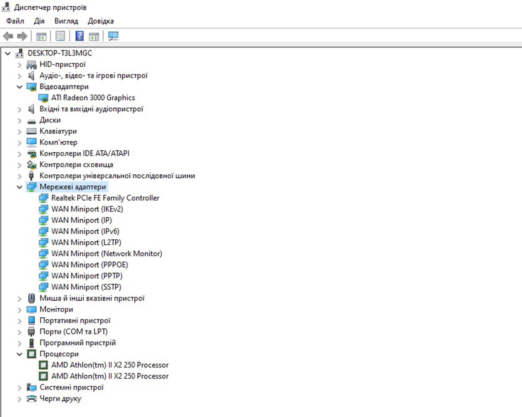Collapse the Мережеві адаптери category
The image size is (522, 417).
(x=20, y=187)
